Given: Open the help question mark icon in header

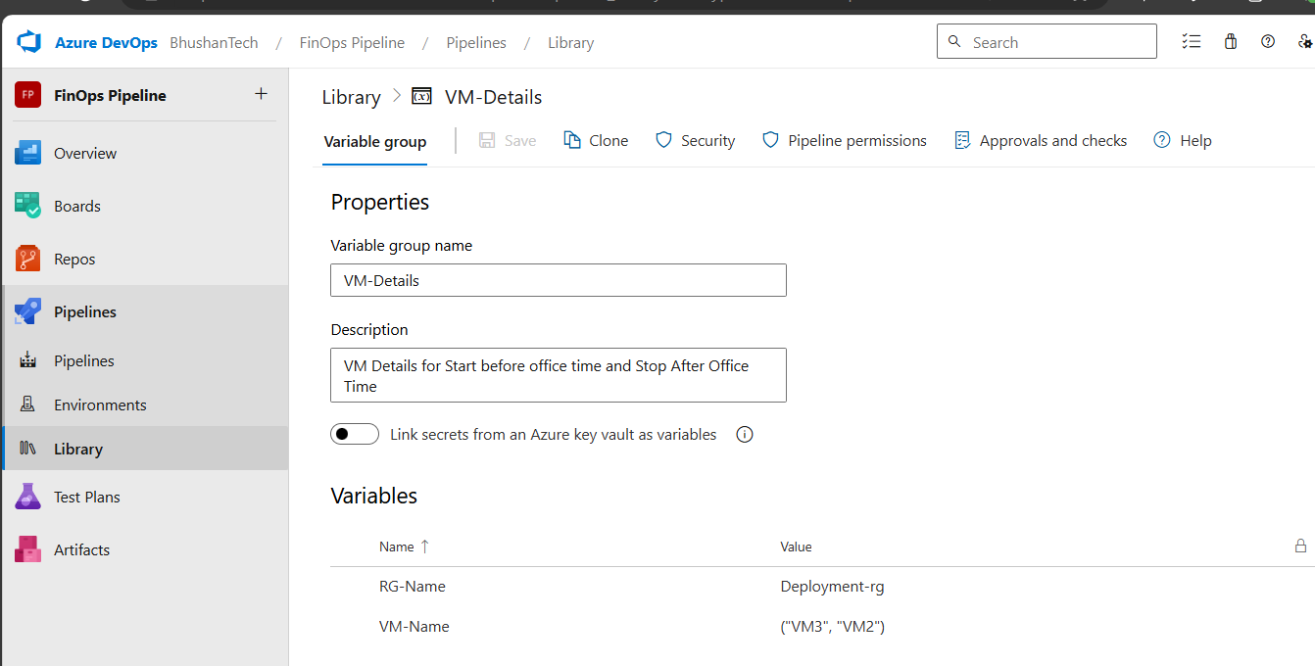Looking at the screenshot, I should [x=1268, y=41].
